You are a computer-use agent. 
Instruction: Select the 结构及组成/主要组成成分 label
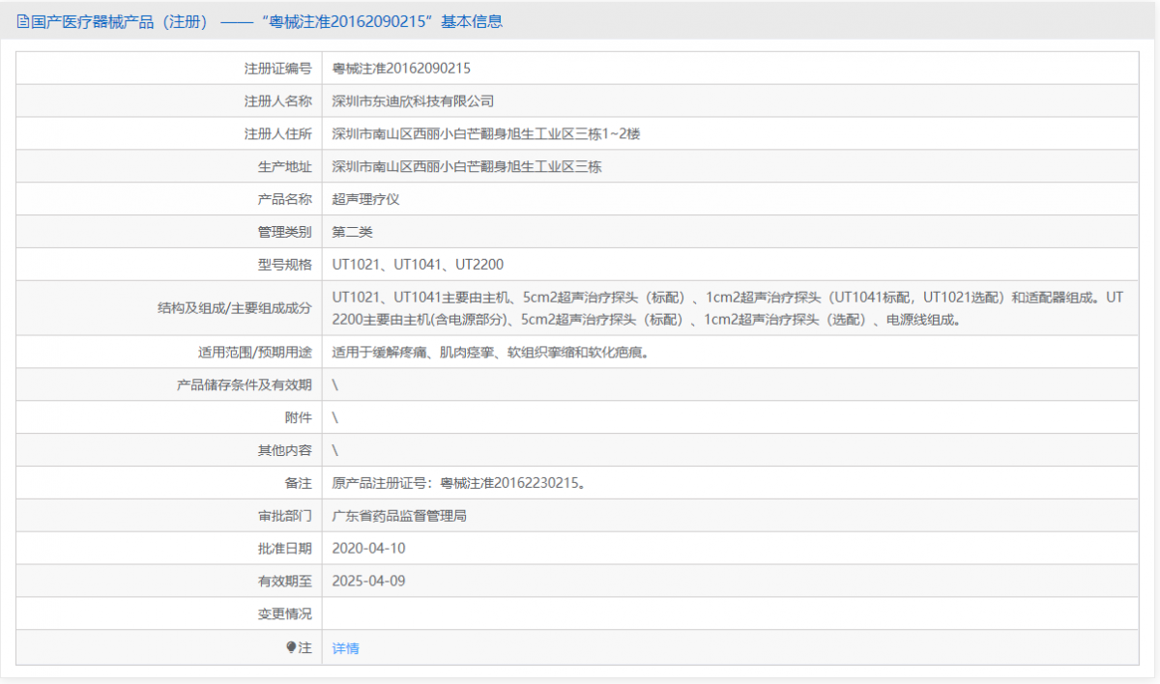235,308
